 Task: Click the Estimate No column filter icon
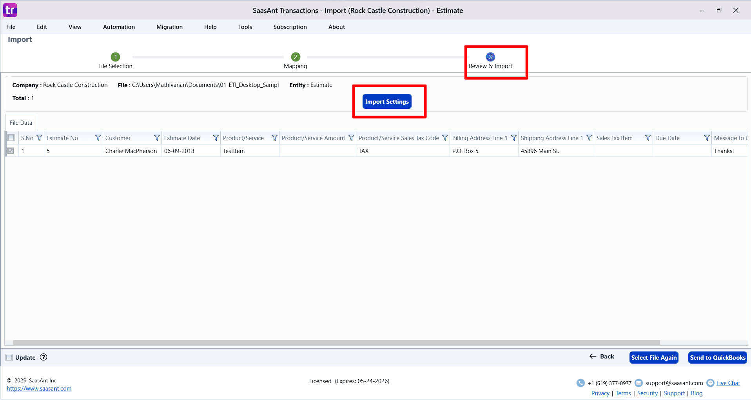(x=98, y=138)
